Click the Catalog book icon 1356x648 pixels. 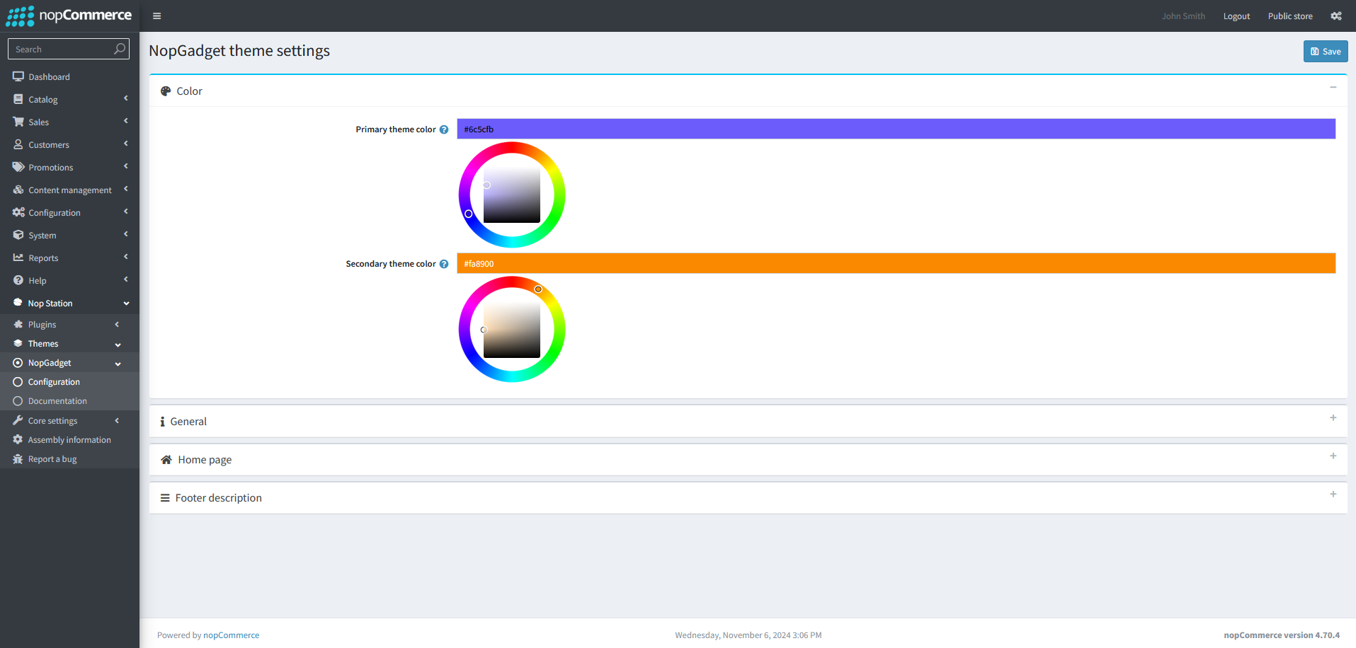pos(18,99)
